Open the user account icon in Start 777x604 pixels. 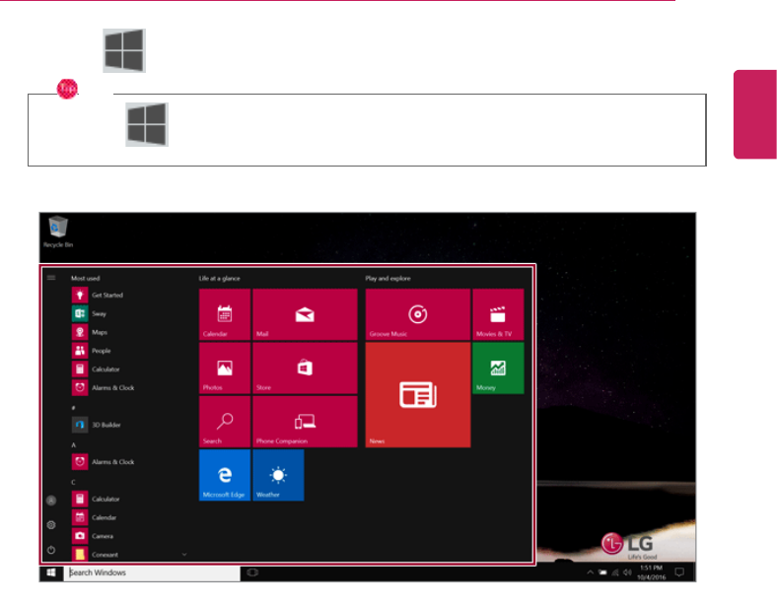click(51, 501)
